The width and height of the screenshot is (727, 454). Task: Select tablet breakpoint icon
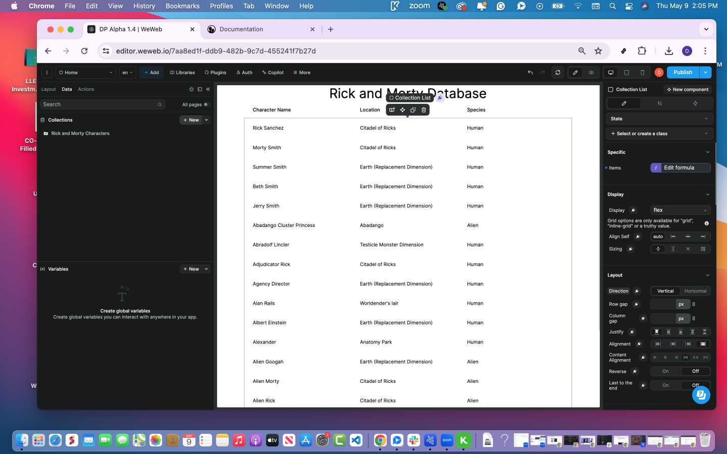(627, 73)
